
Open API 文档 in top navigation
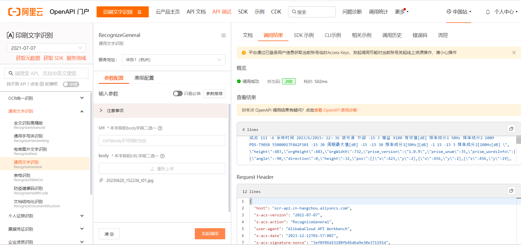point(196,12)
